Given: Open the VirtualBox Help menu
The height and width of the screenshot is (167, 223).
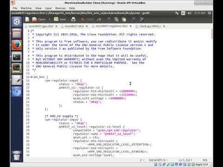Looking at the screenshot, I should 72,8.
